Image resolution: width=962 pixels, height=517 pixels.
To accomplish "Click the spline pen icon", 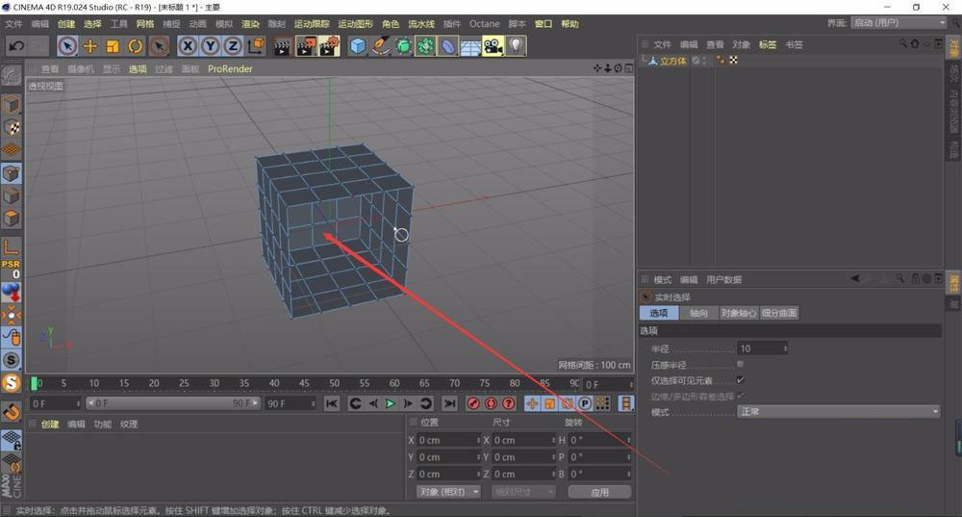I will pos(381,46).
